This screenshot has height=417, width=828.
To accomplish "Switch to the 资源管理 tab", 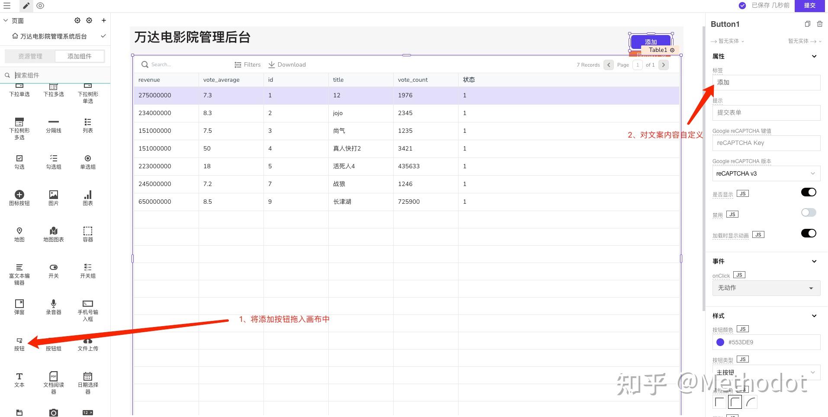I will pyautogui.click(x=30, y=56).
